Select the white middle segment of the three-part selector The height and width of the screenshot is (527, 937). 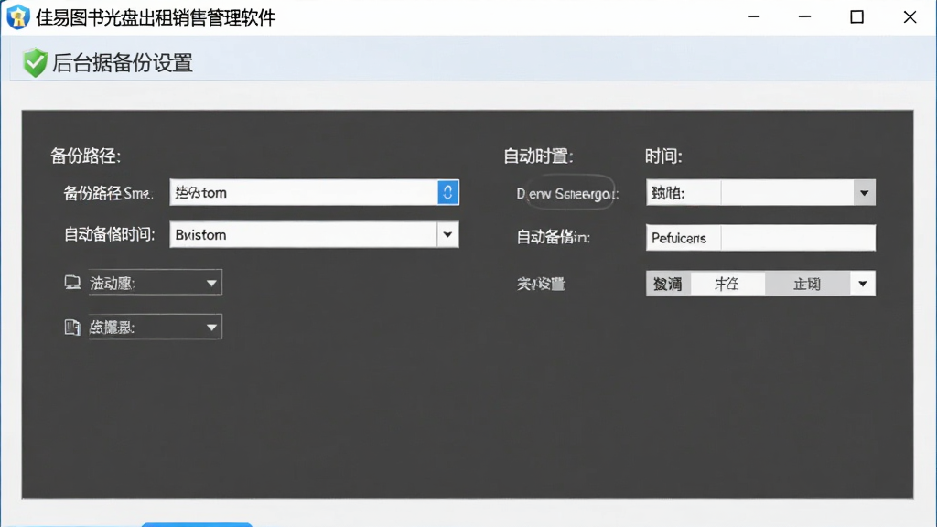pyautogui.click(x=727, y=284)
